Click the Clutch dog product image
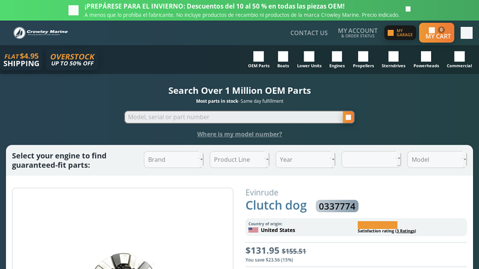 pos(123,229)
